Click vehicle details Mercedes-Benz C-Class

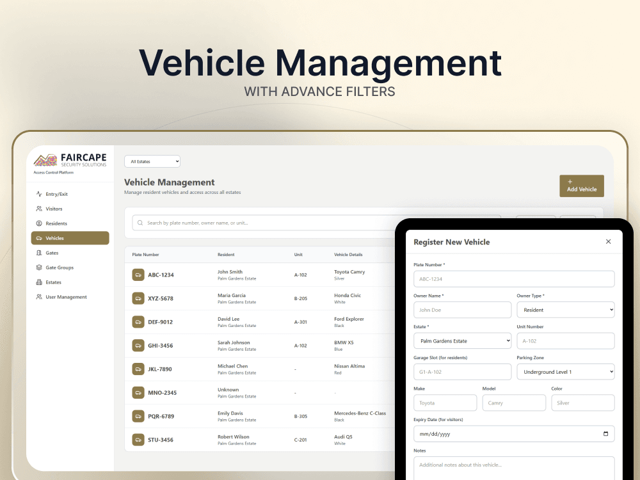click(360, 413)
